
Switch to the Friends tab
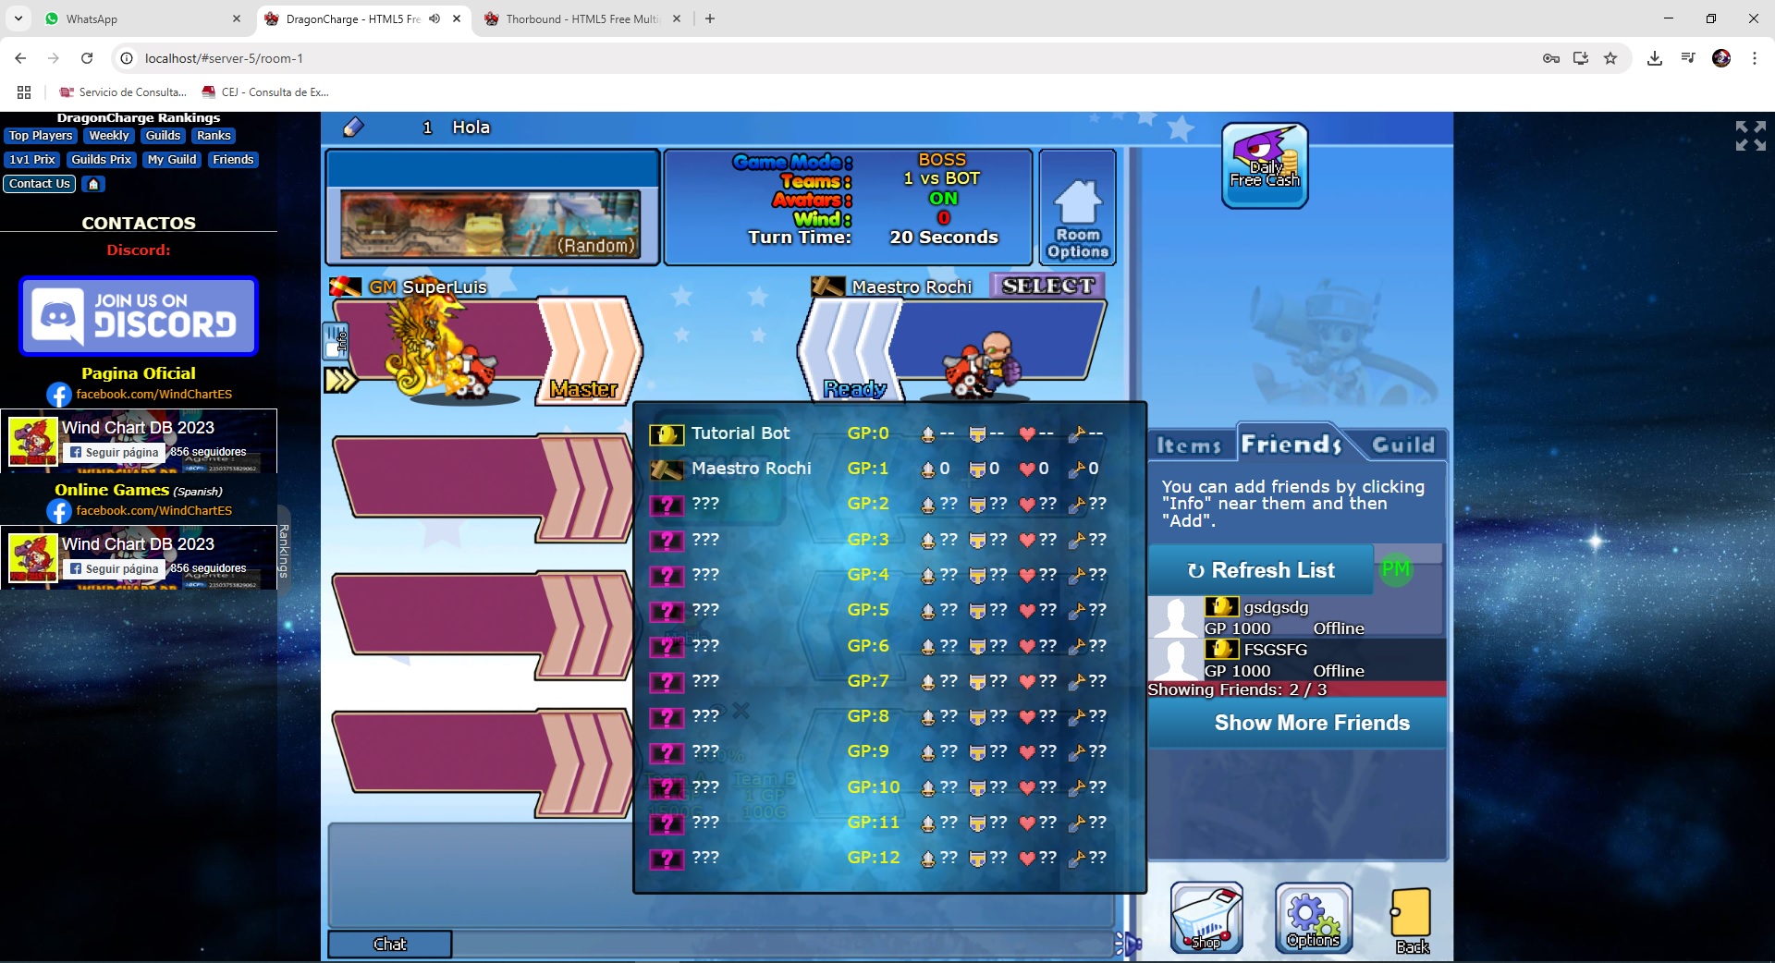point(1291,445)
